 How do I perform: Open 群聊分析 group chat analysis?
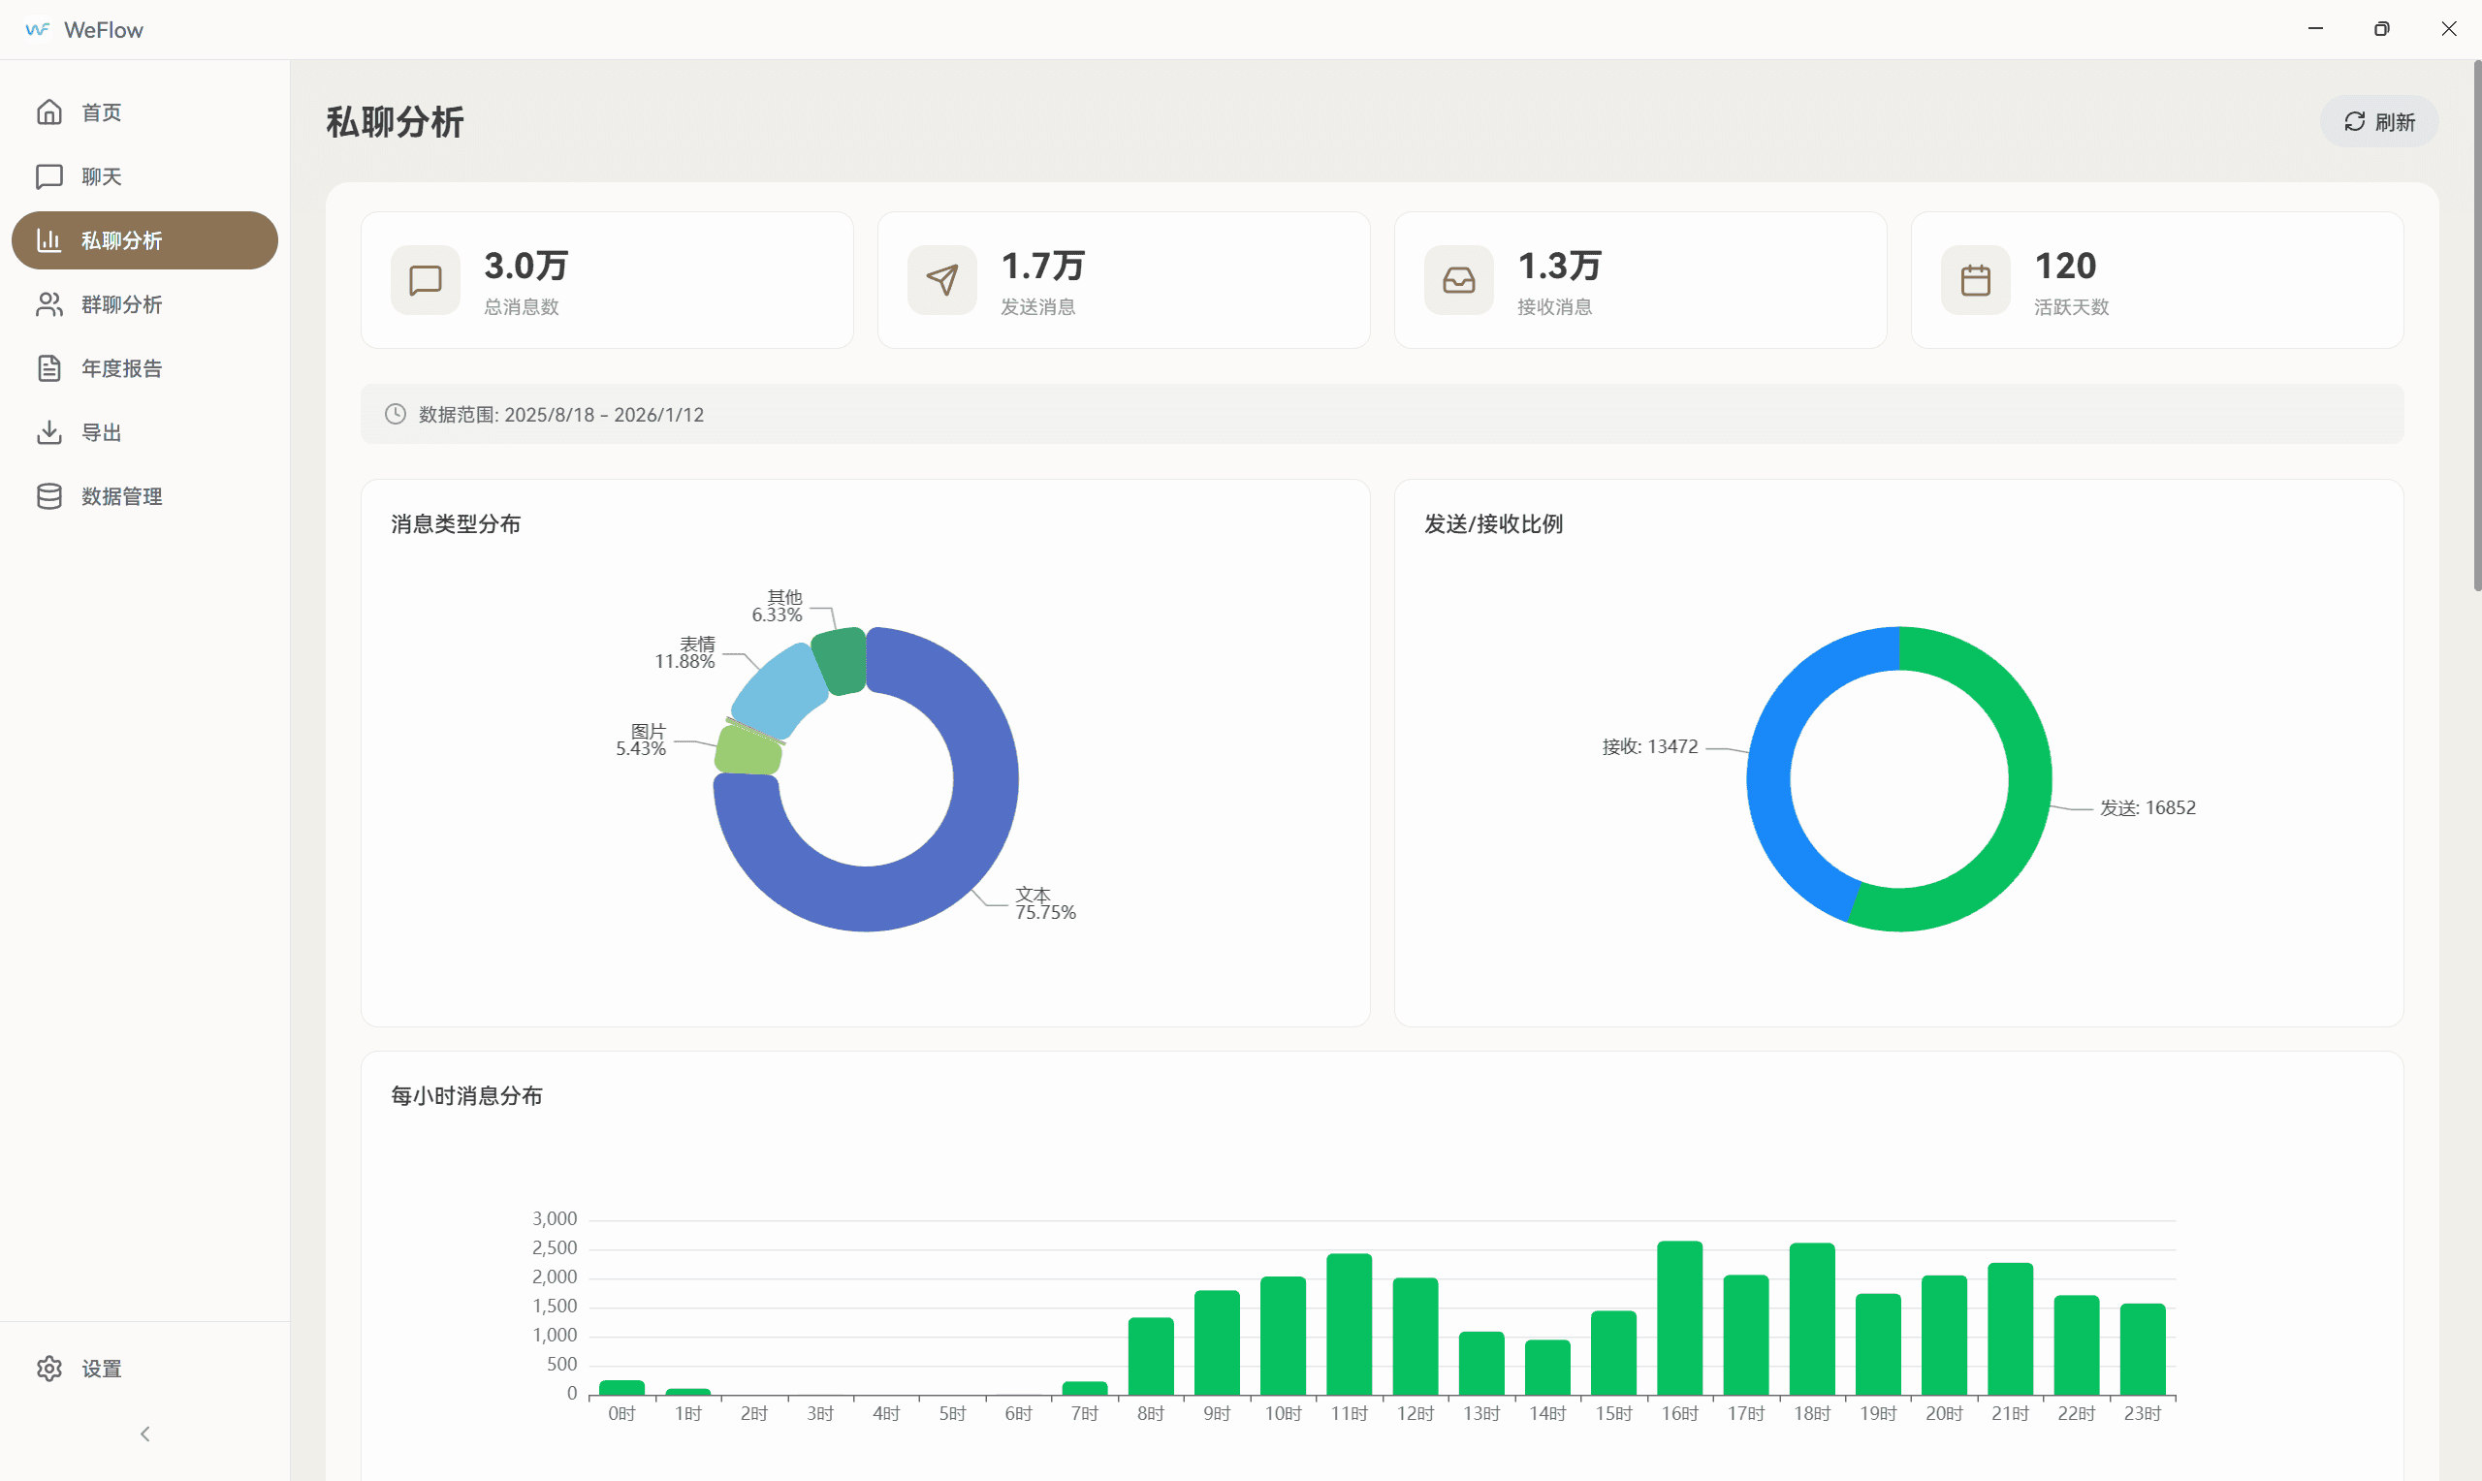120,304
